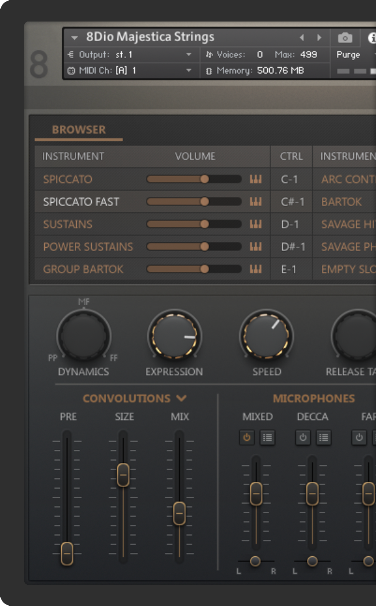376x606 pixels.
Task: Open keyboard mapping for POWER SUSTAINS row
Action: (255, 247)
